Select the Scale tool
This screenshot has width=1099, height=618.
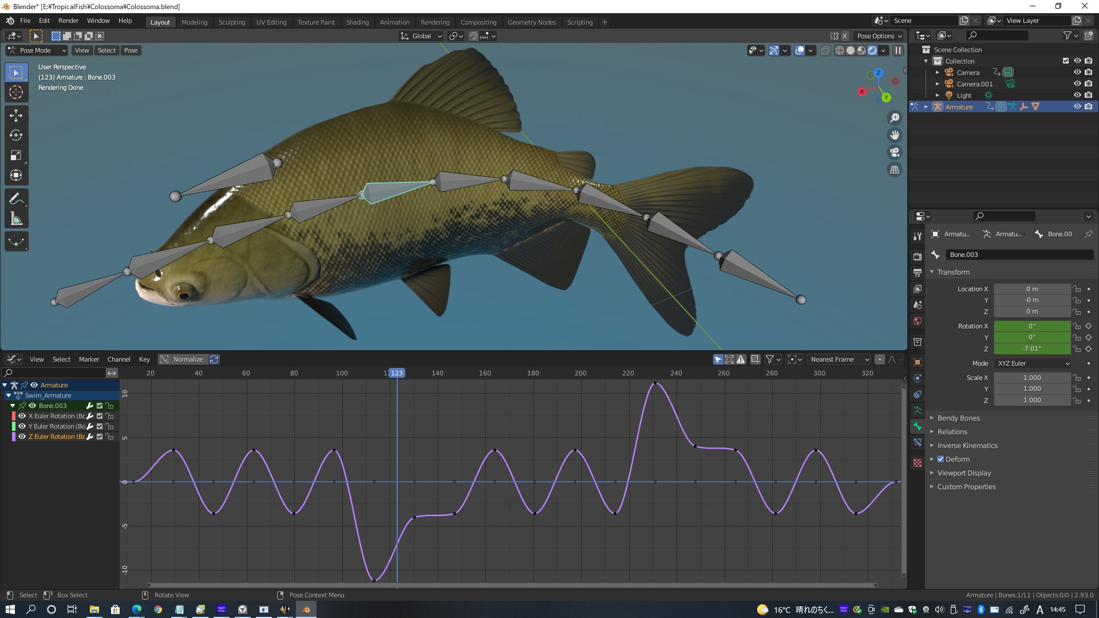(x=16, y=156)
